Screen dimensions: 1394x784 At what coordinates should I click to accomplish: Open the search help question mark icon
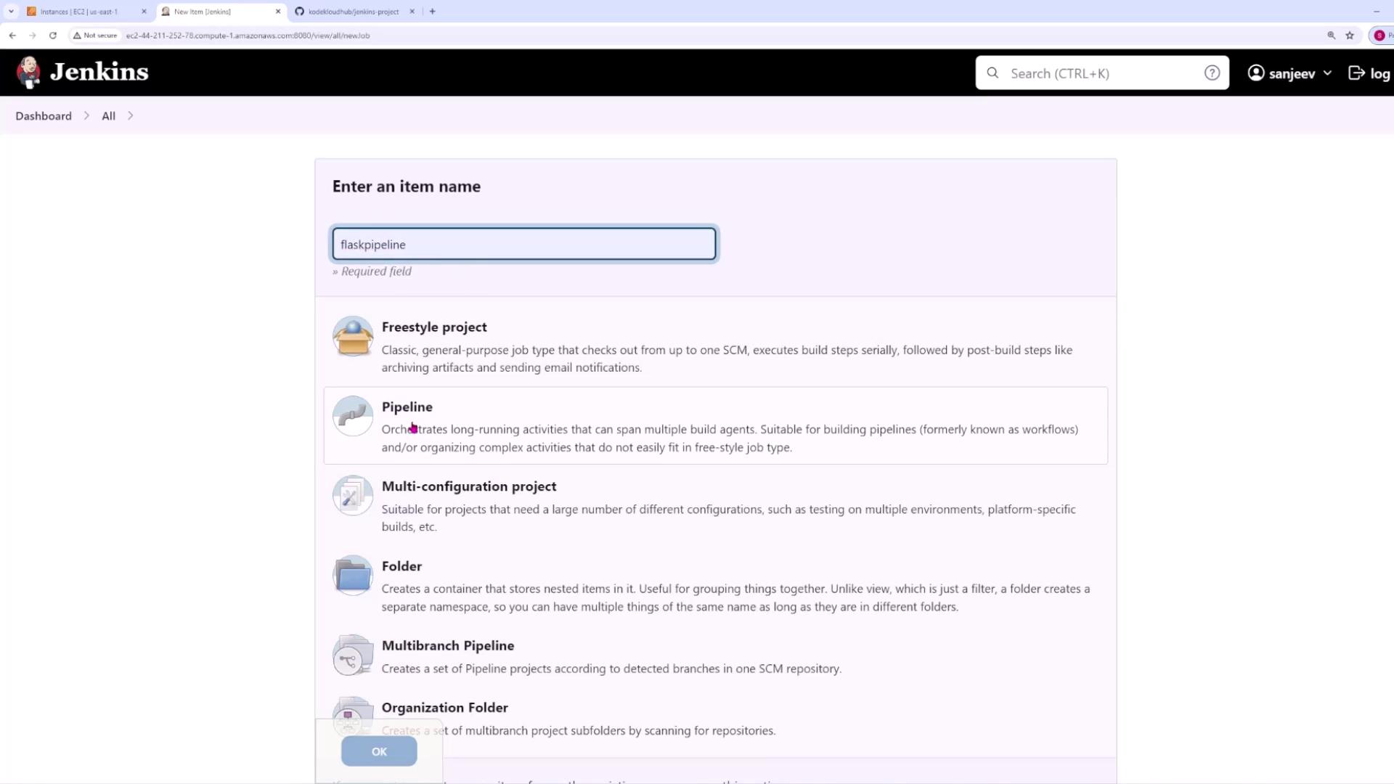(1212, 73)
